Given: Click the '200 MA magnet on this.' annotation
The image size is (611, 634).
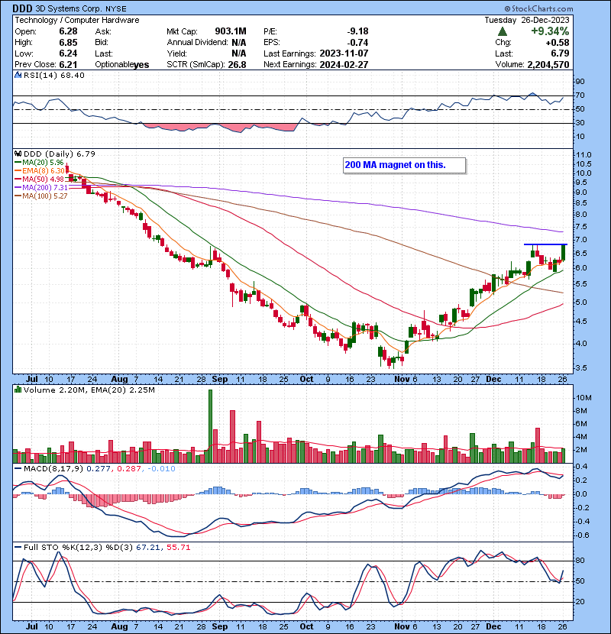Looking at the screenshot, I should (395, 165).
